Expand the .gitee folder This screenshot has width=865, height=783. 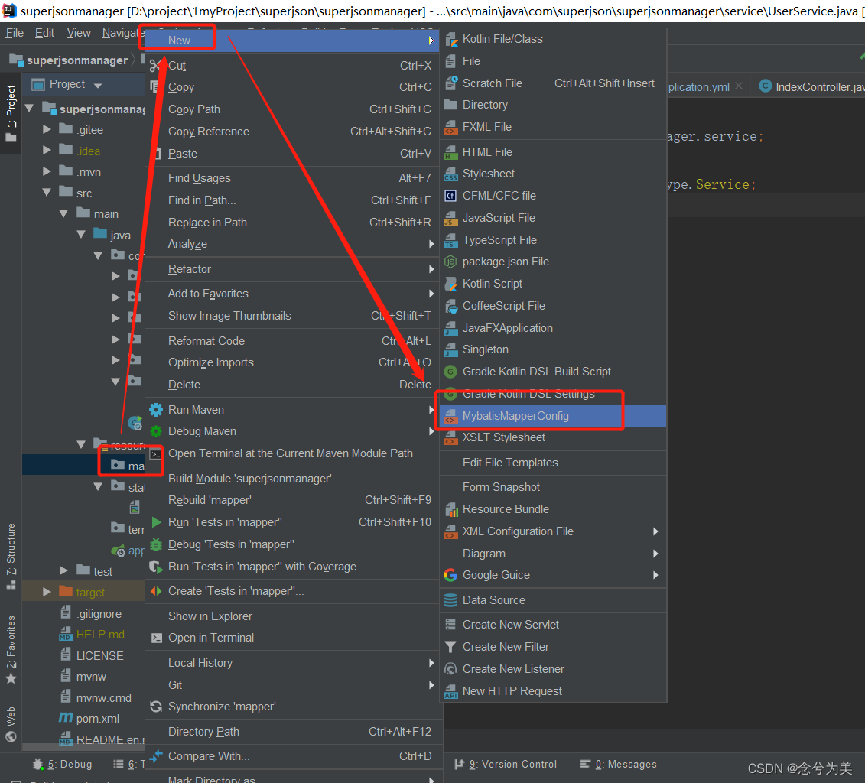47,129
